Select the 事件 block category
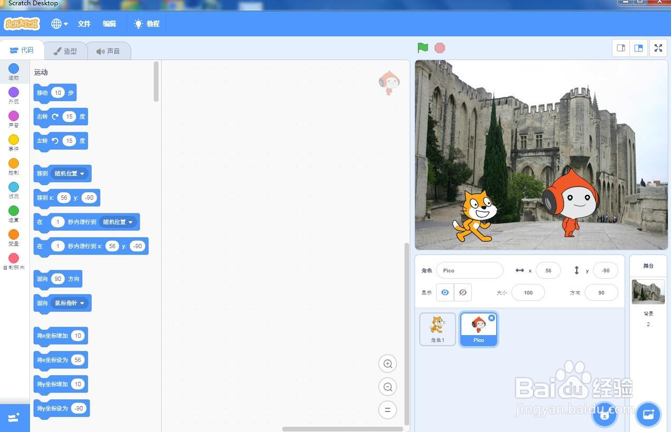The width and height of the screenshot is (671, 432). 14,143
